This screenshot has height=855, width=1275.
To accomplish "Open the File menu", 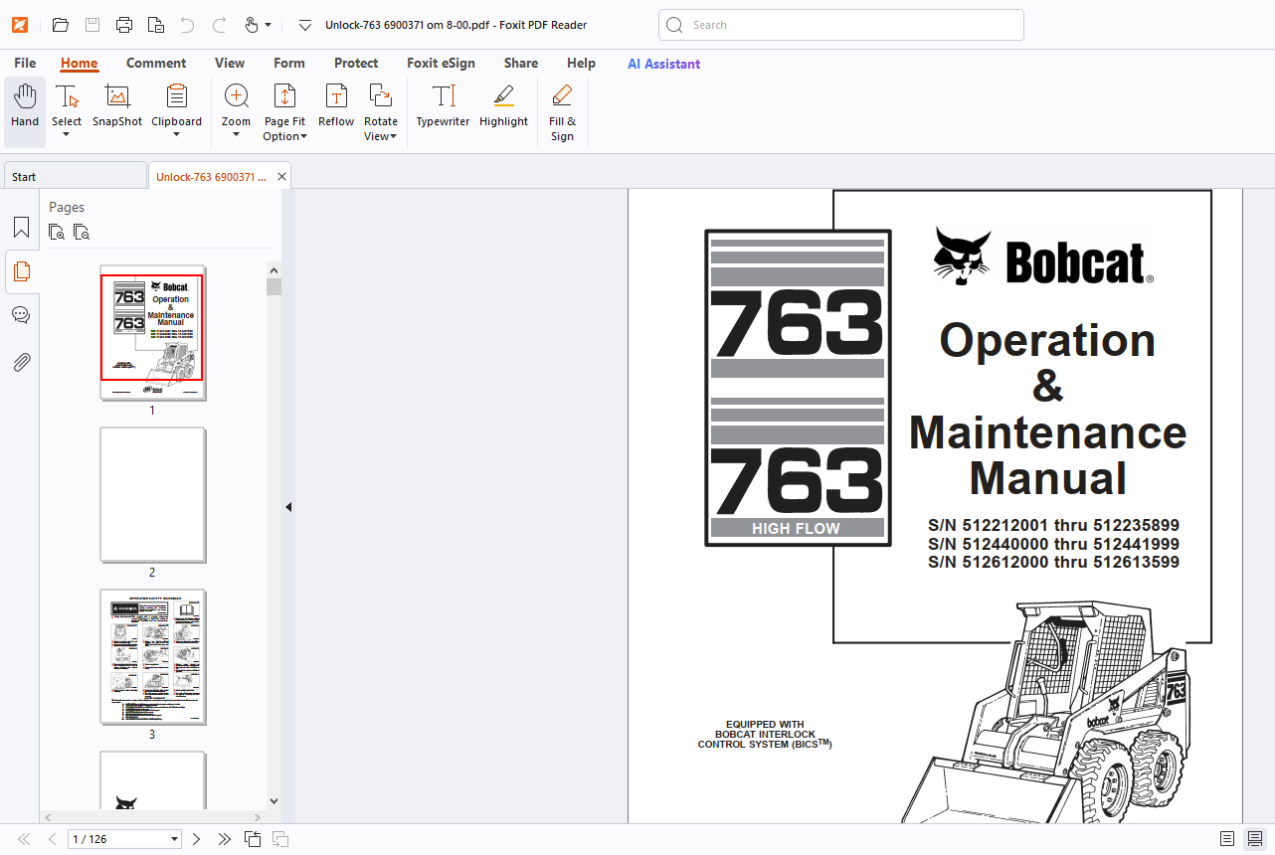I will pos(25,63).
